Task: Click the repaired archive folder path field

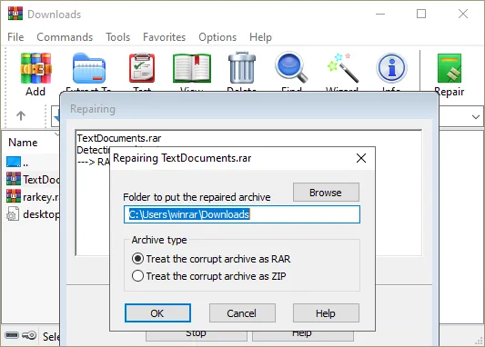Action: (242, 214)
